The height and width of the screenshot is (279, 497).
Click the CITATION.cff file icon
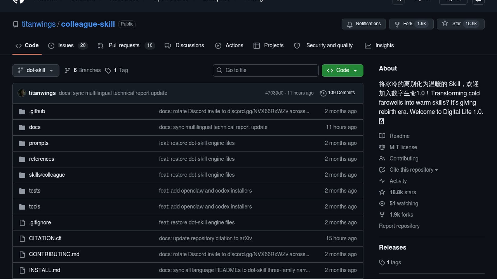pyautogui.click(x=22, y=239)
